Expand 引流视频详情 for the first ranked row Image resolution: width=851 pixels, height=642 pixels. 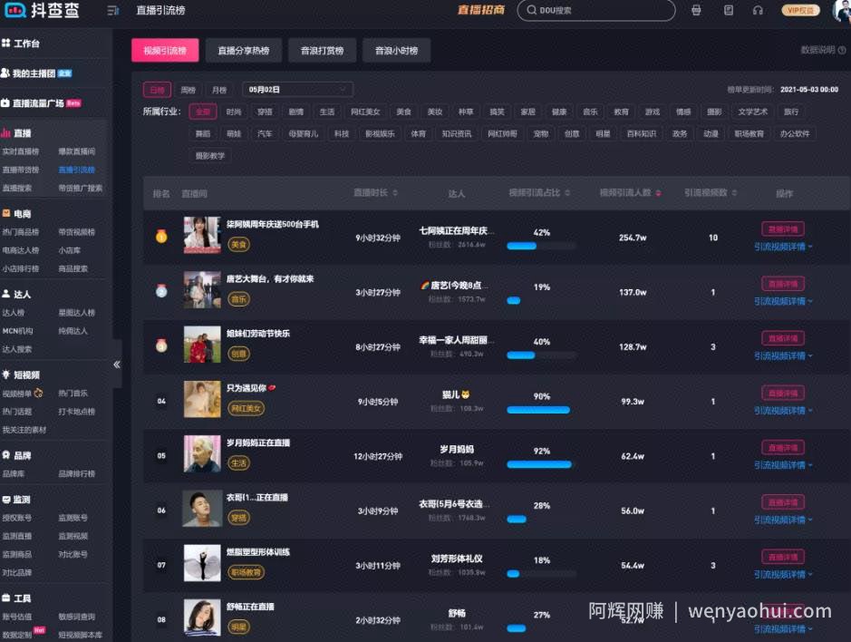pyautogui.click(x=783, y=247)
